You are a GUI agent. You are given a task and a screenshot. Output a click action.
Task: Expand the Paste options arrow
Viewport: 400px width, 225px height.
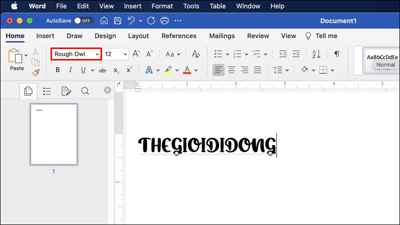pos(26,55)
